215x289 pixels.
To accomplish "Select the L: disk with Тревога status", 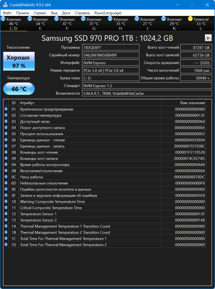I will pyautogui.click(x=201, y=24).
